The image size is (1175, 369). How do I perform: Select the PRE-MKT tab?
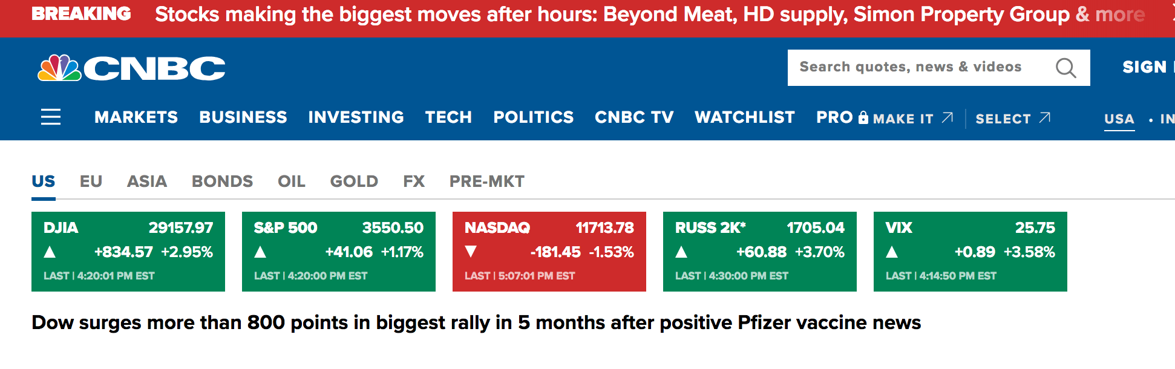click(486, 181)
